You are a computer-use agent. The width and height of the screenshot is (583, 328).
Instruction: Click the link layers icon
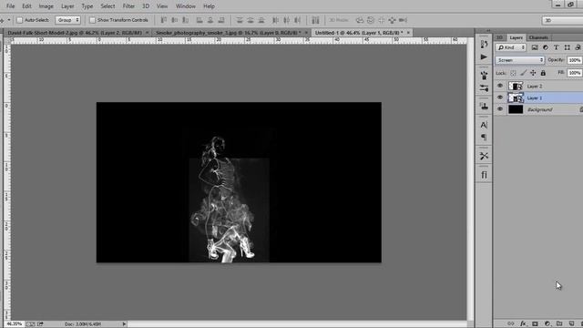point(511,324)
